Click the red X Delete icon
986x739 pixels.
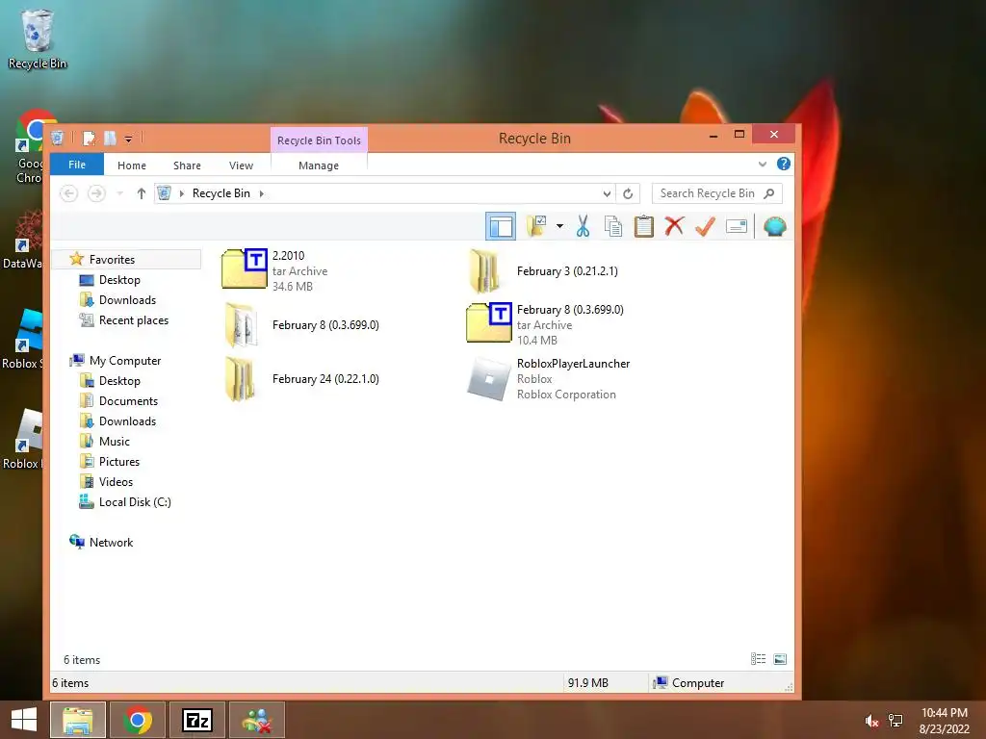[674, 226]
